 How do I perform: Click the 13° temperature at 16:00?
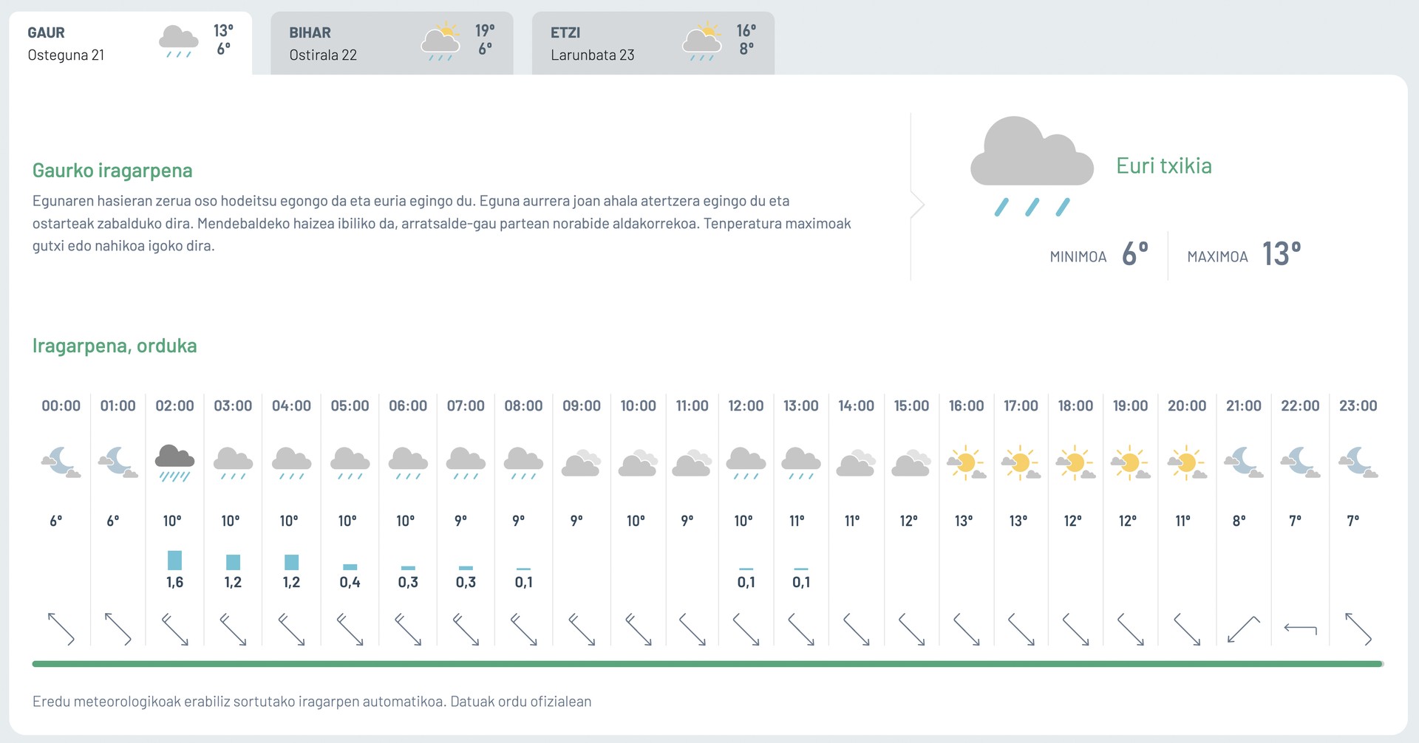click(x=964, y=521)
